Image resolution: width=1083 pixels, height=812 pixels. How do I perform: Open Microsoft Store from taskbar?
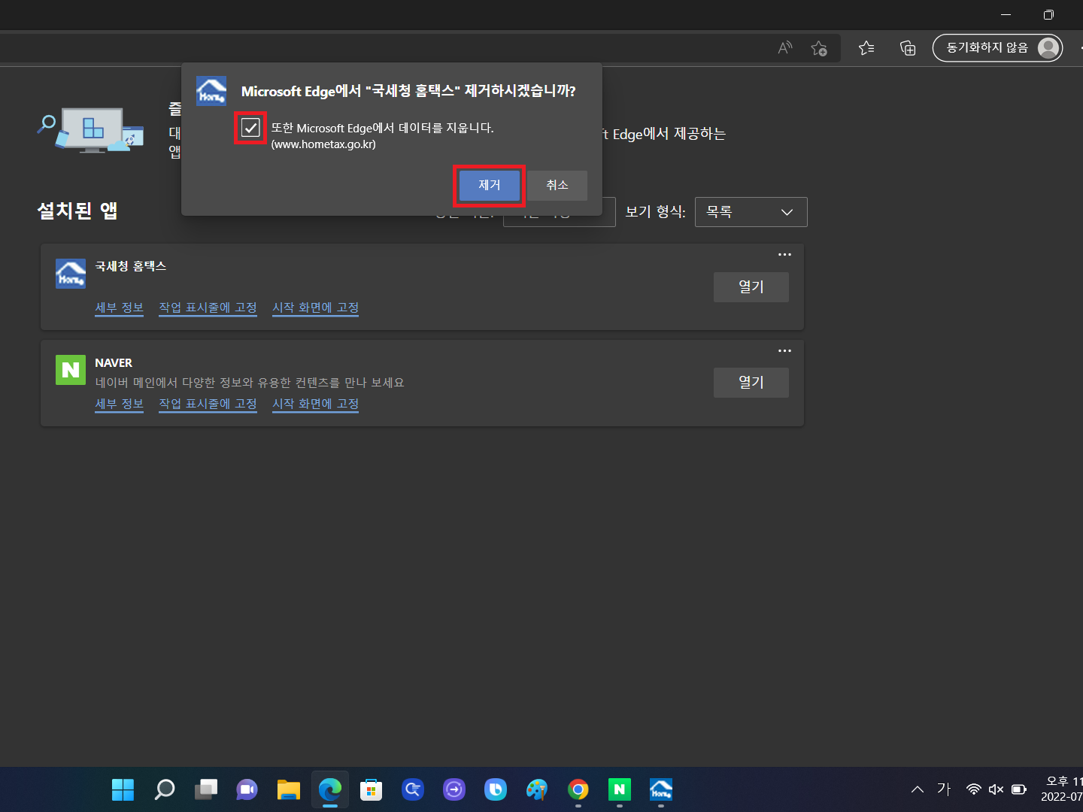point(371,789)
